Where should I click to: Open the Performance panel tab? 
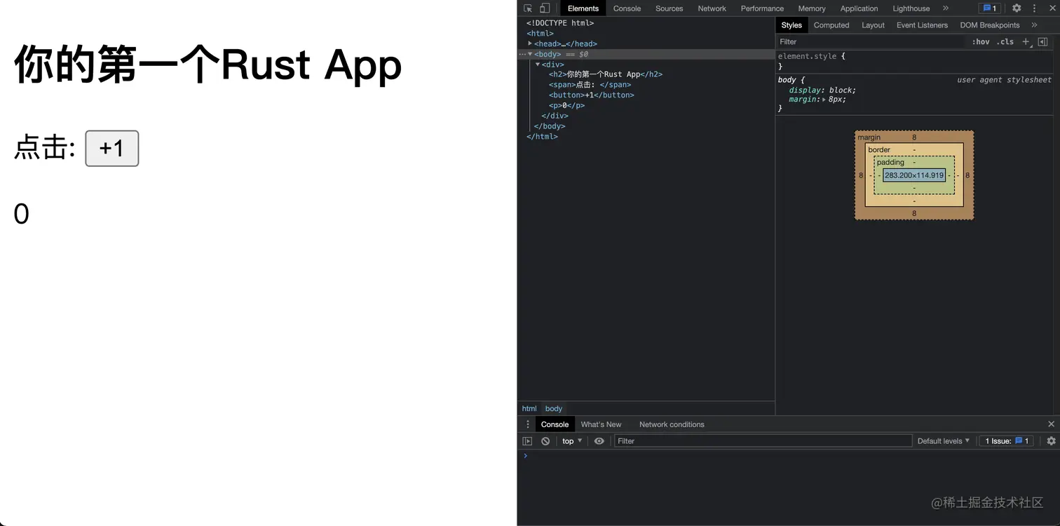coord(762,8)
